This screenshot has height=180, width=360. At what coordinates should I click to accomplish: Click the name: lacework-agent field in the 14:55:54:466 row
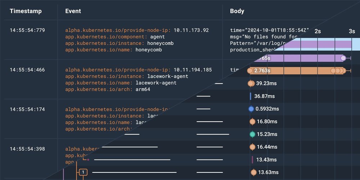(x=121, y=83)
